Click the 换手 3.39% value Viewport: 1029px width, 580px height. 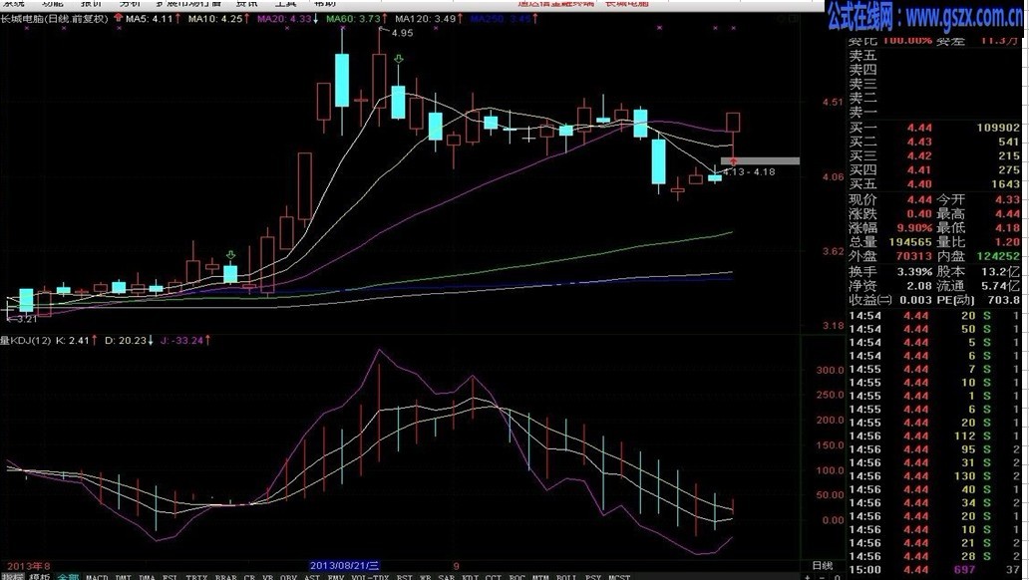point(914,272)
